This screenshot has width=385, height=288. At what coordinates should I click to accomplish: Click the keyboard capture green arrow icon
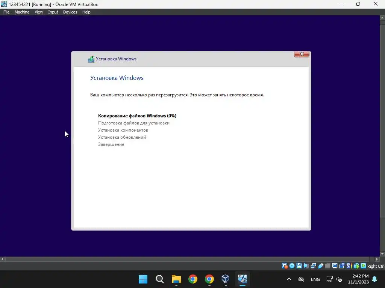[x=364, y=266]
